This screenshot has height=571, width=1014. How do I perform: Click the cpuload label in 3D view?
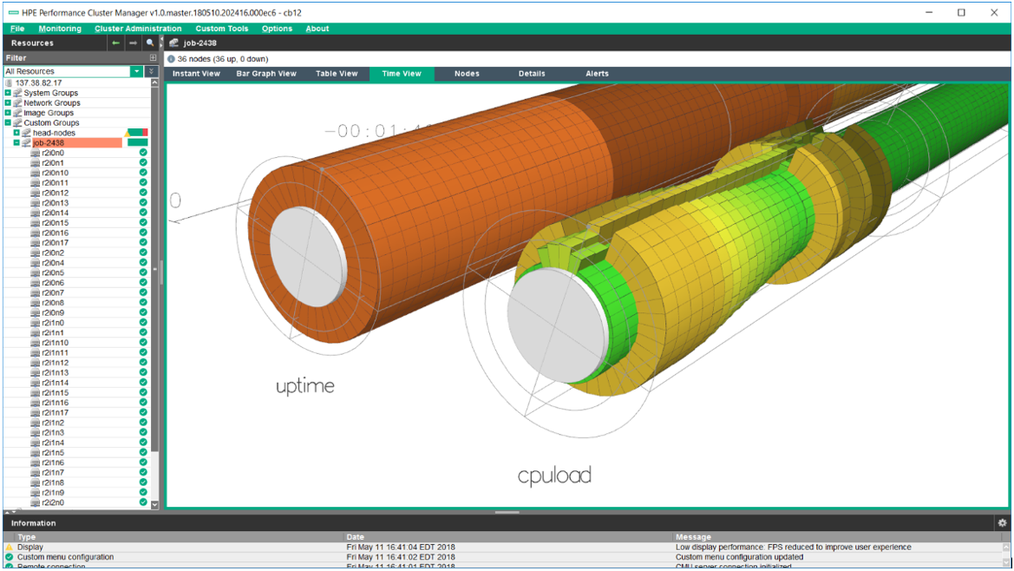(x=554, y=476)
